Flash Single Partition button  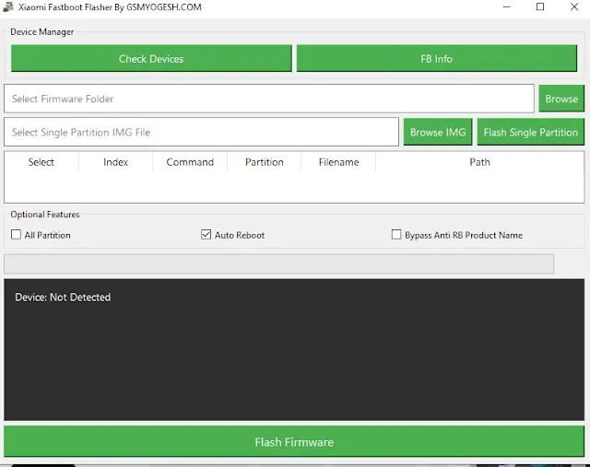[x=531, y=132]
